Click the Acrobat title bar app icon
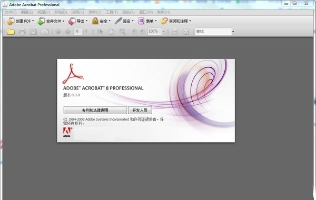Screen dimensions: 316x200 point(5,5)
